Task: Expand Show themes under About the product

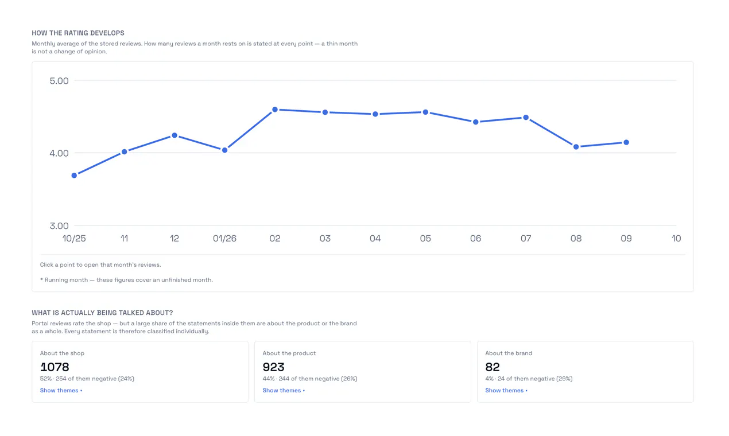Action: 284,391
